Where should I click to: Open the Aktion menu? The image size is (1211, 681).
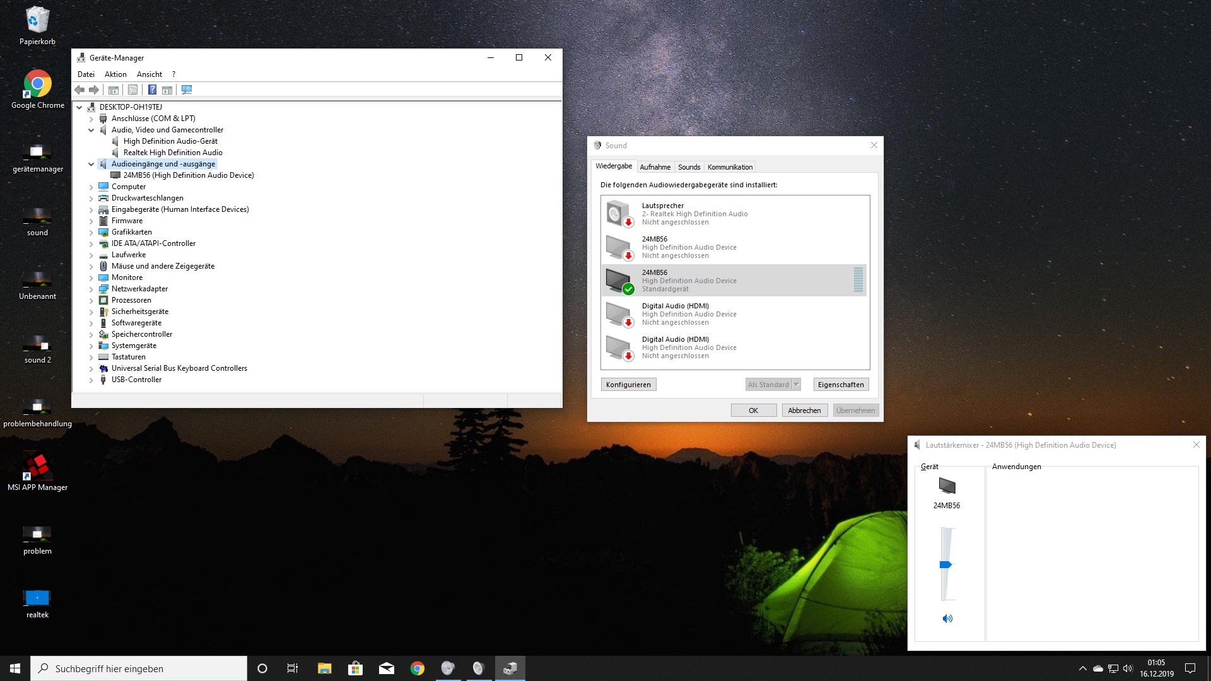coord(115,74)
